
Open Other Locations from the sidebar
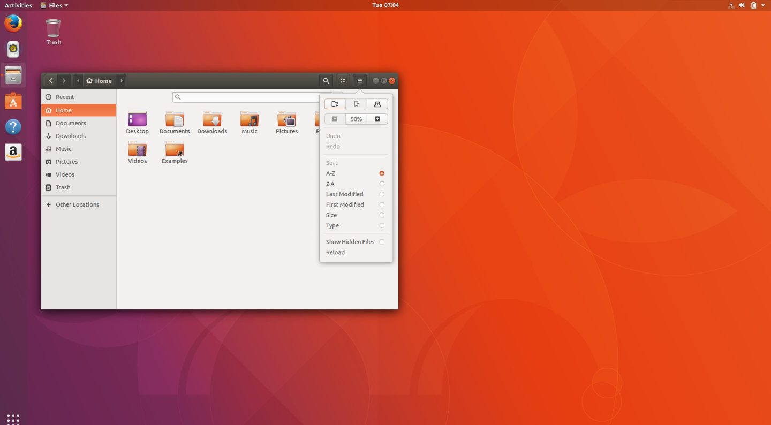click(78, 204)
